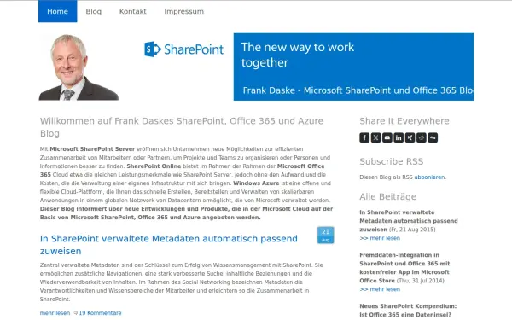Subscribe via the abbonieren RSS link
Screen dimensions: 512x320
(429, 177)
